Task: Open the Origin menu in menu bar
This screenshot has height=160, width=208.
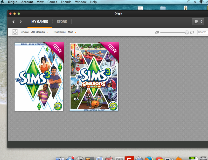Action: 13,2
